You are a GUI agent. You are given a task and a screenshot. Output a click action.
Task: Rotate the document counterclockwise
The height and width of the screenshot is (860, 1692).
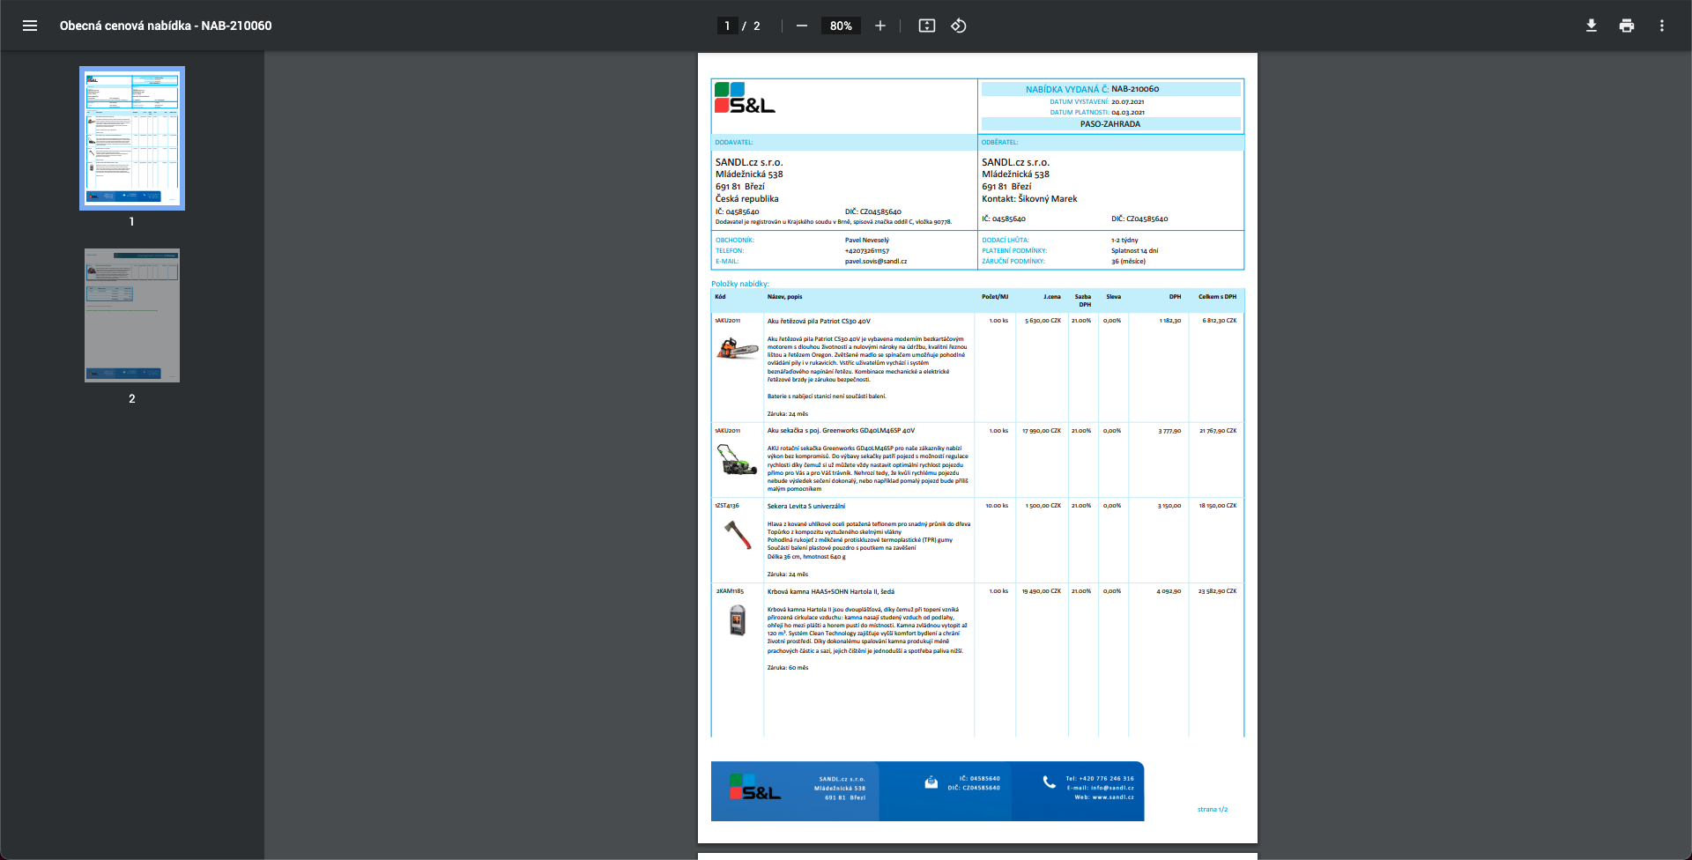pyautogui.click(x=959, y=26)
